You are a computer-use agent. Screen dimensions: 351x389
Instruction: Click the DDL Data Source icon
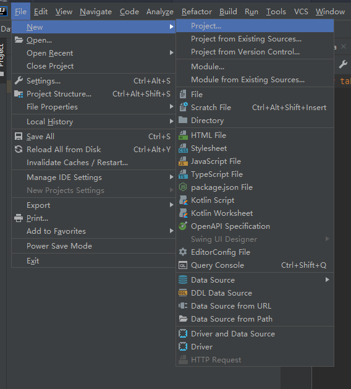(183, 293)
